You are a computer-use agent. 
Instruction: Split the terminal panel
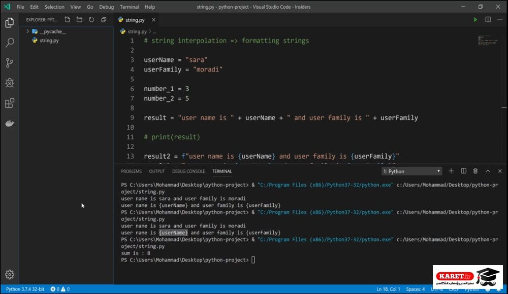(x=464, y=171)
